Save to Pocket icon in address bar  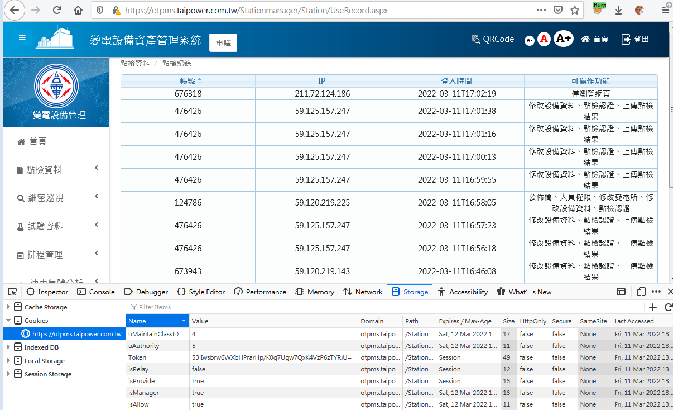click(558, 10)
